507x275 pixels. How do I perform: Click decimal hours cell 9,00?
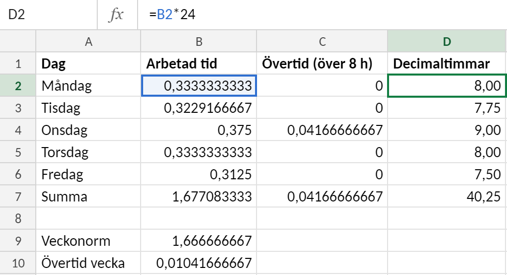point(447,130)
